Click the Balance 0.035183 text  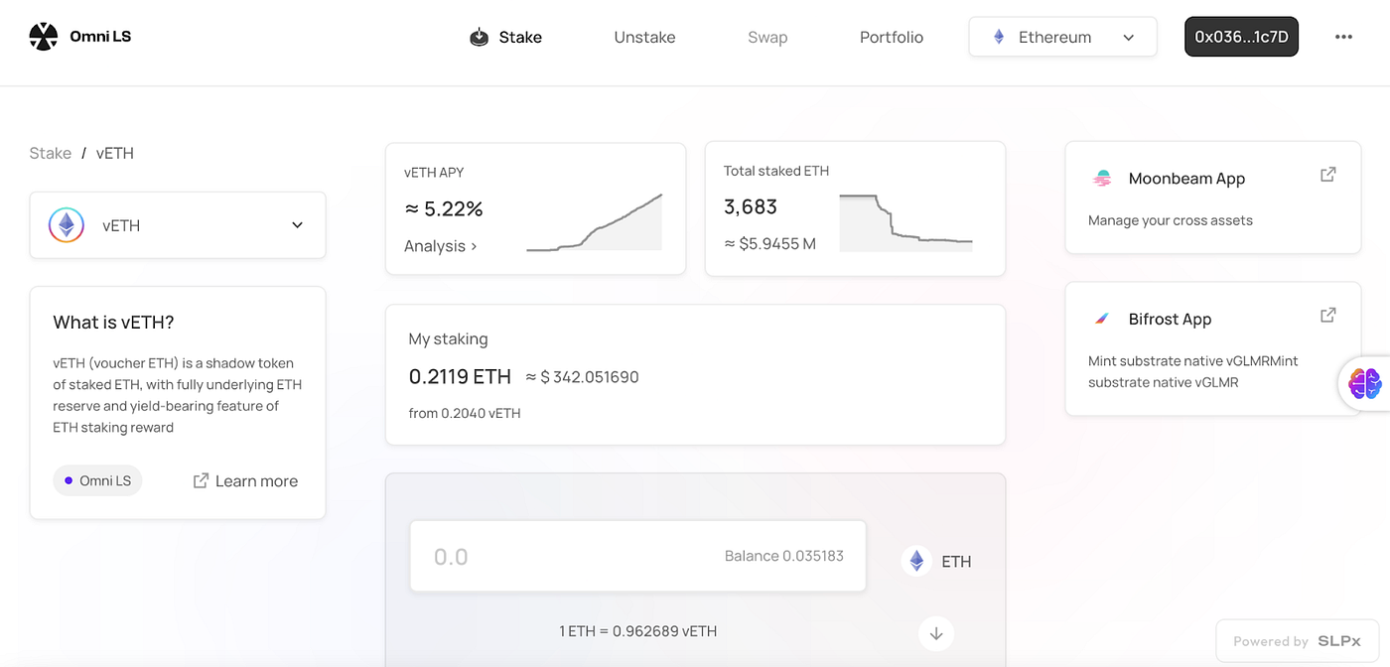[x=783, y=556]
